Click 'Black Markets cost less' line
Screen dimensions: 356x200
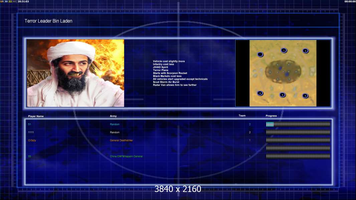tap(167, 76)
